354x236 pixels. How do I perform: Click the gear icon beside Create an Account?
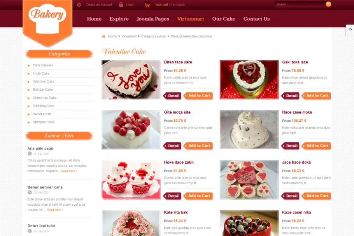pos(79,5)
